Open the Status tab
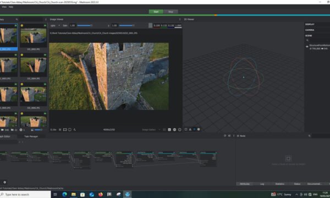 [x=297, y=184]
